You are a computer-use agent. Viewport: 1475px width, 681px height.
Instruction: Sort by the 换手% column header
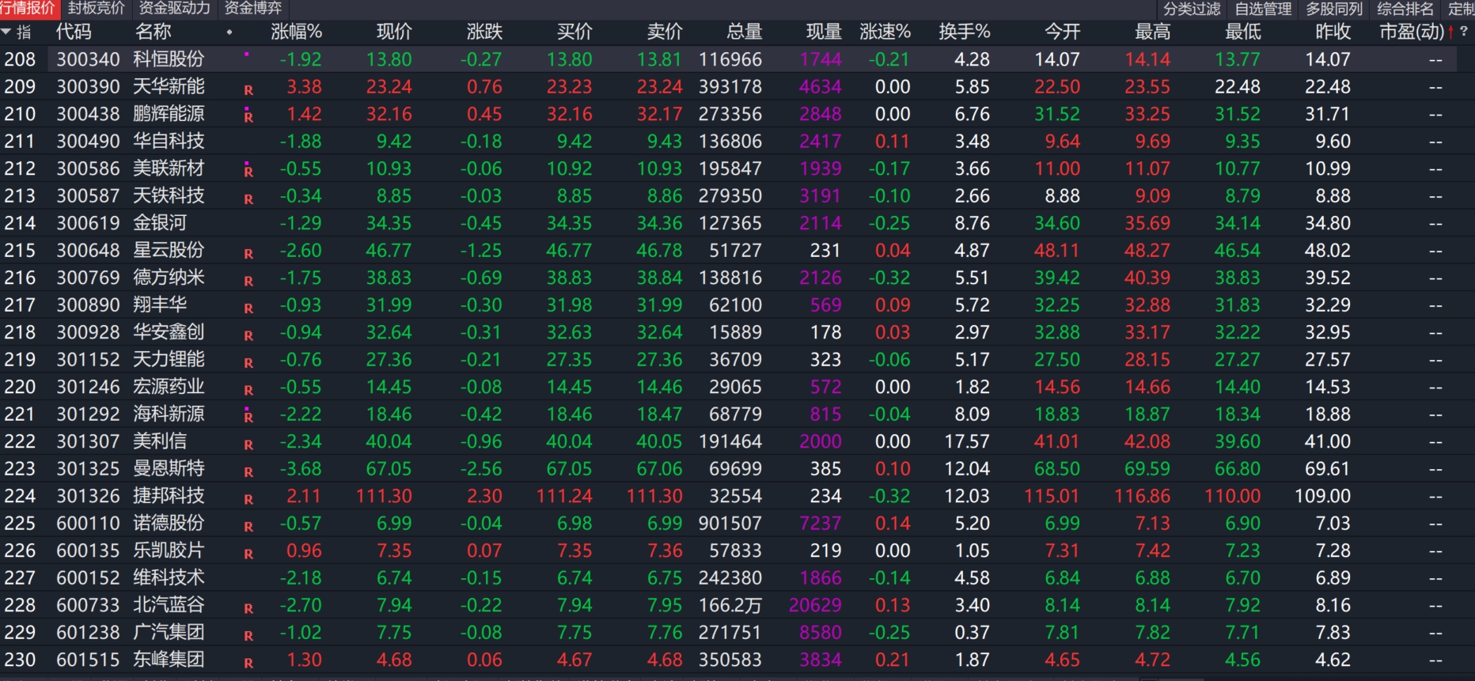point(965,32)
